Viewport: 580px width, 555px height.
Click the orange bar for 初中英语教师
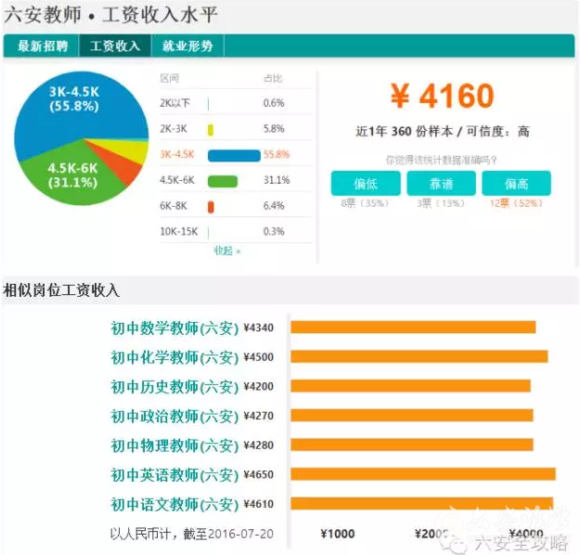pos(422,475)
